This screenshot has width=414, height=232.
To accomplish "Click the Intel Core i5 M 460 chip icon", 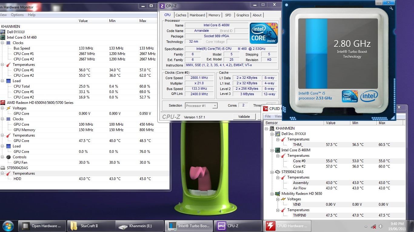I will coord(3,37).
